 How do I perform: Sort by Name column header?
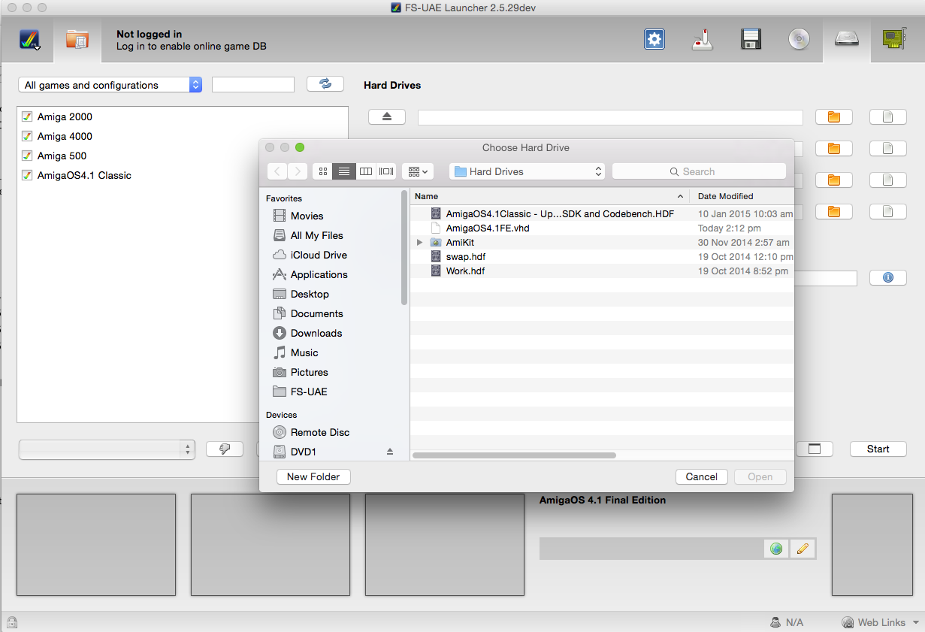[549, 196]
